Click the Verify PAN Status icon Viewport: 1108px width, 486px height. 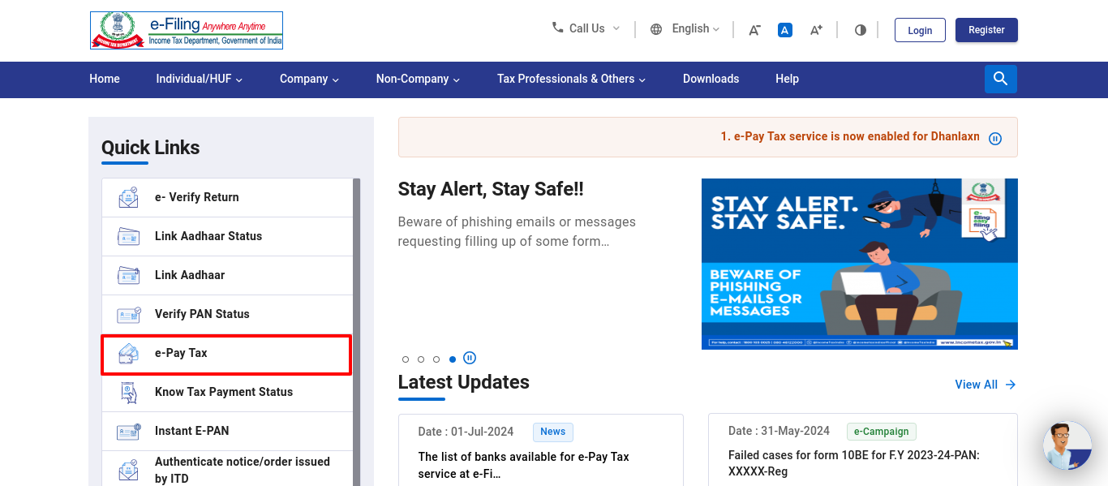(128, 314)
